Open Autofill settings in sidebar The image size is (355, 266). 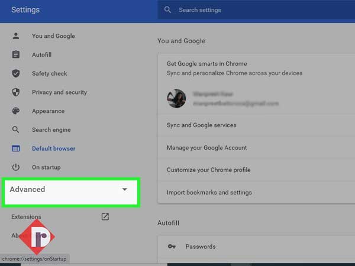[41, 55]
